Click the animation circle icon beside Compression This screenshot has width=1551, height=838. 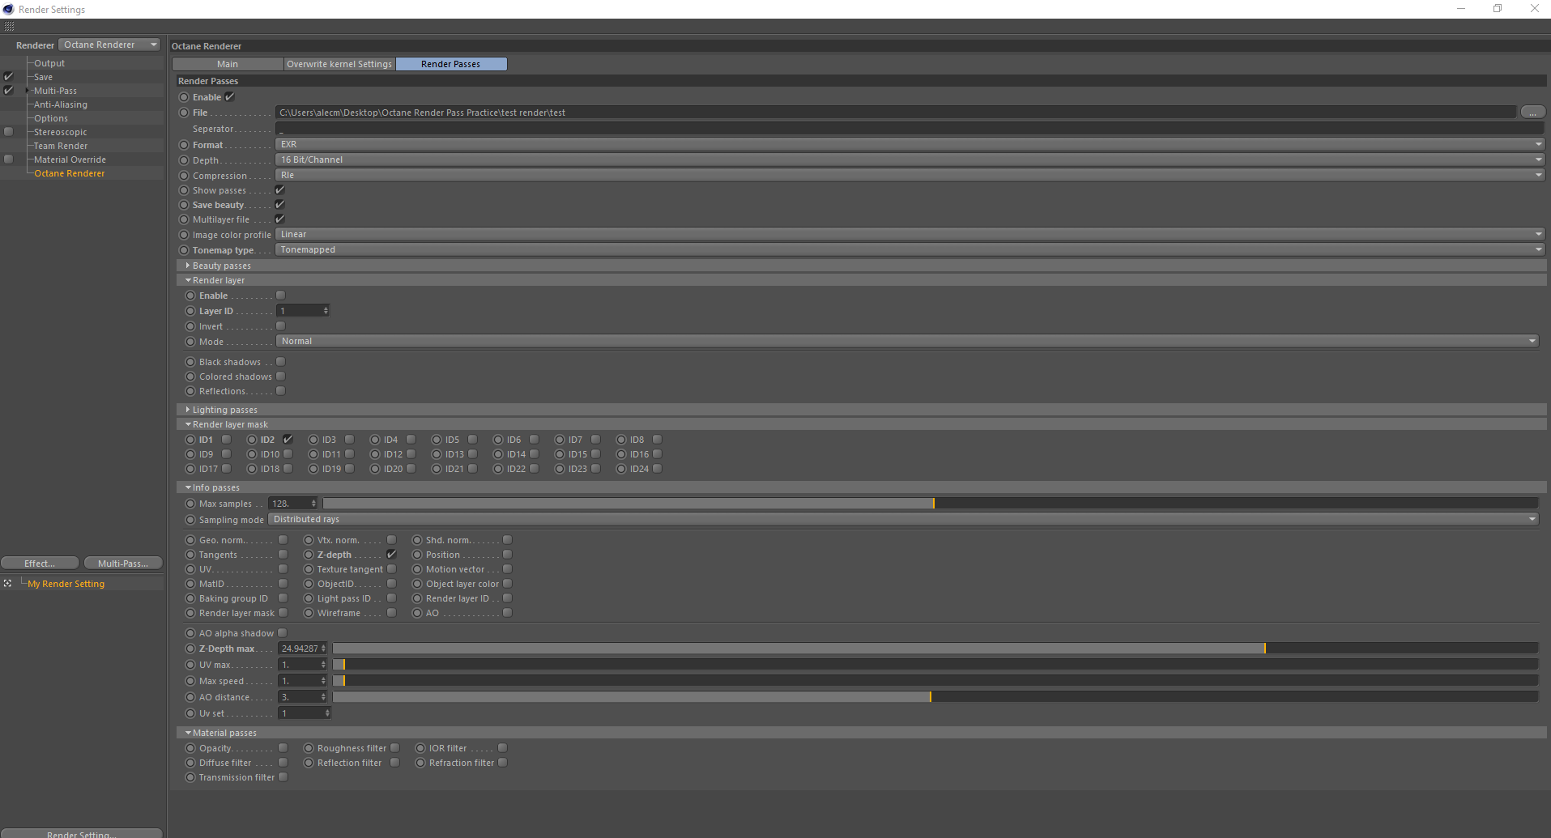point(184,176)
